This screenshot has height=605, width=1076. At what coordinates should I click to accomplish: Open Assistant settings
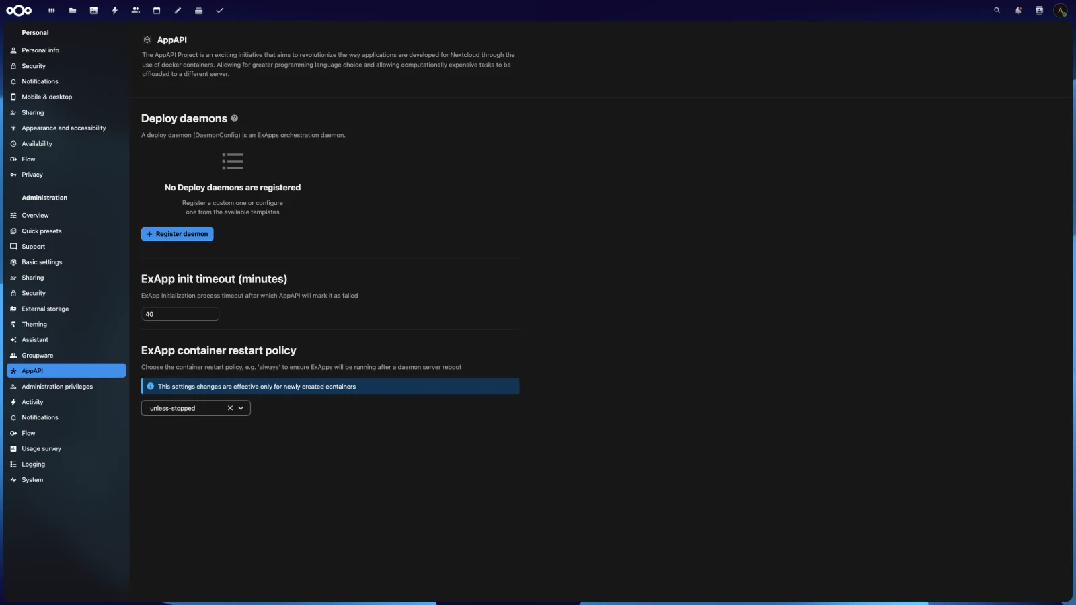coord(67,340)
